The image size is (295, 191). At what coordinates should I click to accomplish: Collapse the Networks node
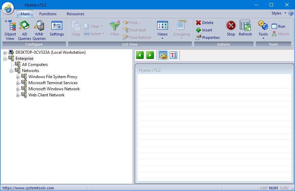(11, 71)
